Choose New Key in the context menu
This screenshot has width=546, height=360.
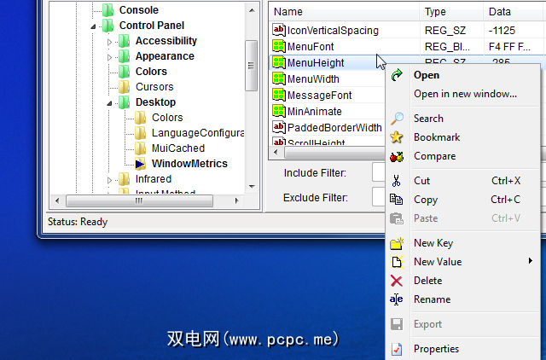tap(462, 243)
